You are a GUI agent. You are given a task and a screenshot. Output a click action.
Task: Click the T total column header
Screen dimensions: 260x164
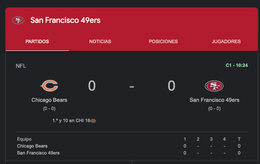[x=239, y=139]
